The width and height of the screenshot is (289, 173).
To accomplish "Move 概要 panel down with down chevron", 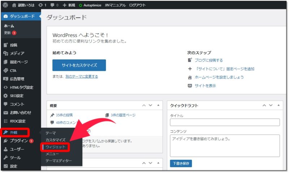I will pos(150,105).
